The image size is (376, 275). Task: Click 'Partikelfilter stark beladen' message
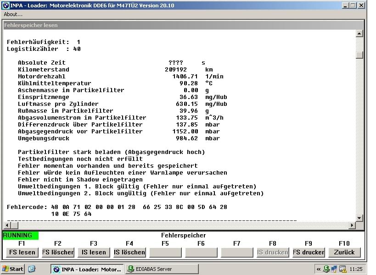click(x=112, y=152)
